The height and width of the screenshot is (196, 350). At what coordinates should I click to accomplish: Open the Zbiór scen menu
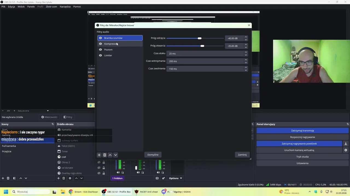click(x=51, y=7)
